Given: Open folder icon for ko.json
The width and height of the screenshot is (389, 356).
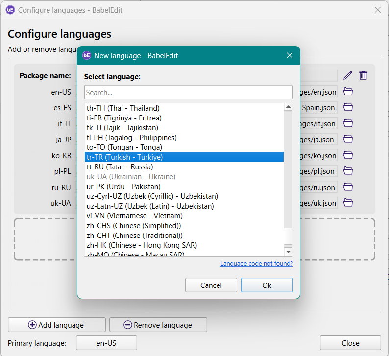Looking at the screenshot, I should [x=348, y=155].
